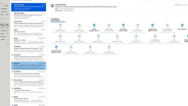
Task: Click recipient Александр Бондаренко in header
Action: [67, 9]
